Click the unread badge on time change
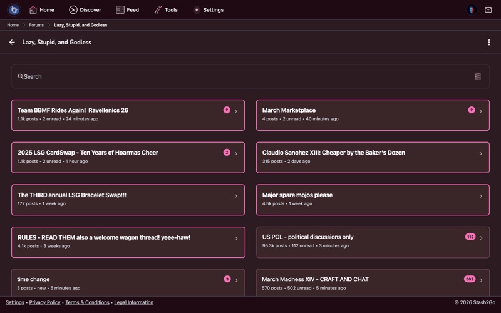The height and width of the screenshot is (313, 501). [227, 279]
